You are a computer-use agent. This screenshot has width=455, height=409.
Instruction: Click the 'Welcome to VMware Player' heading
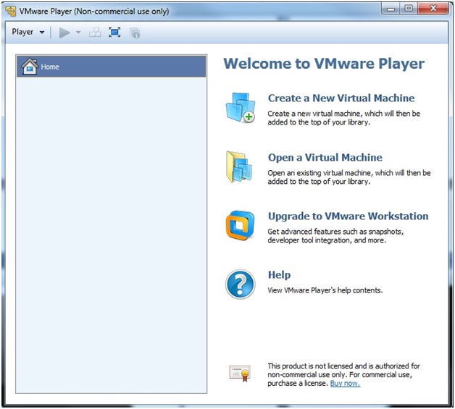pyautogui.click(x=324, y=64)
